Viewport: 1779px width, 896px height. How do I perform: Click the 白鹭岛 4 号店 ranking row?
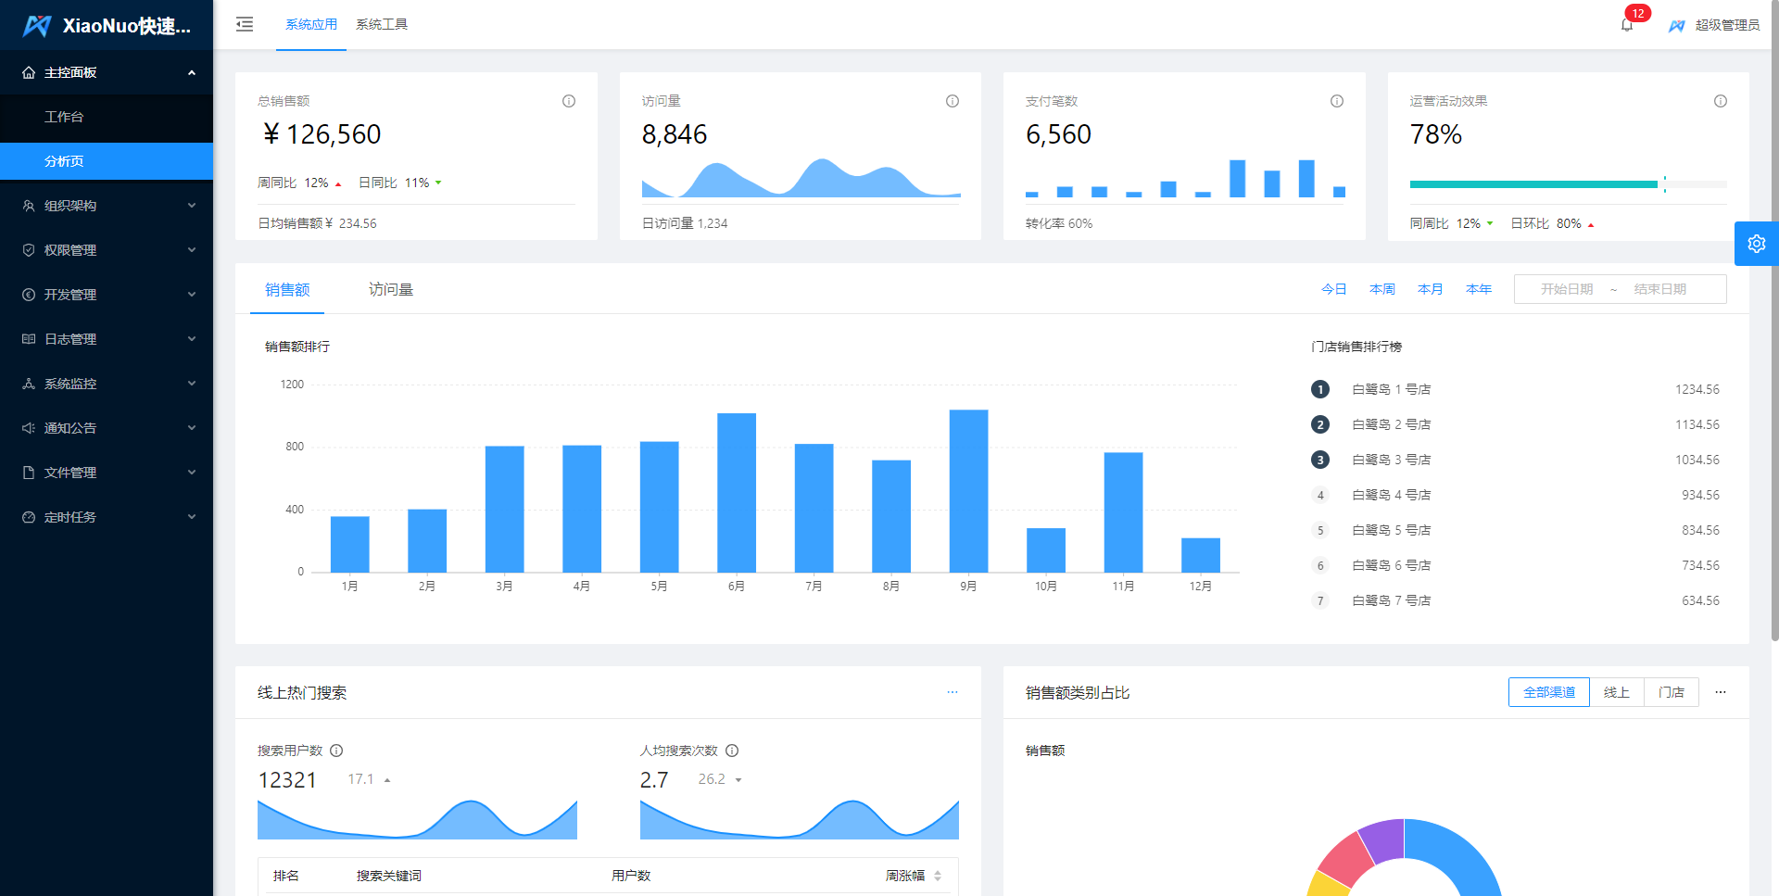tap(1515, 495)
